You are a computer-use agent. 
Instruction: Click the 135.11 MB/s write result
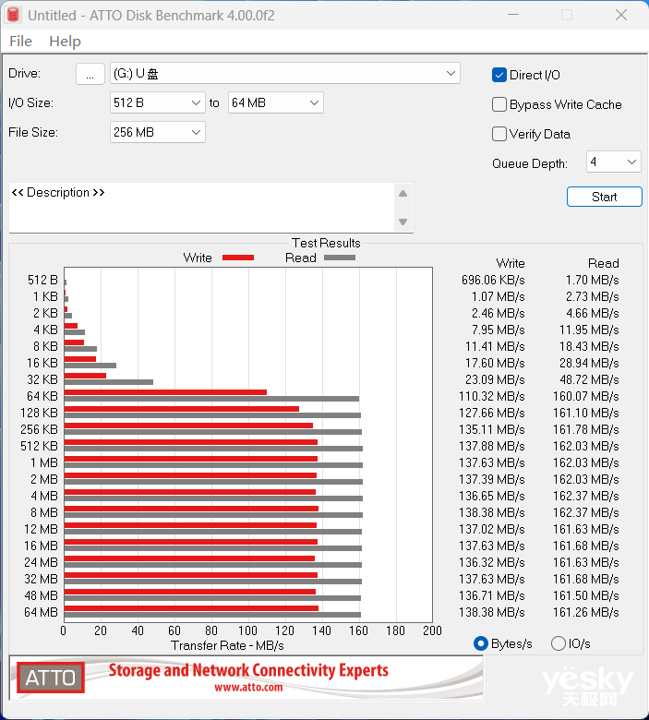[491, 429]
